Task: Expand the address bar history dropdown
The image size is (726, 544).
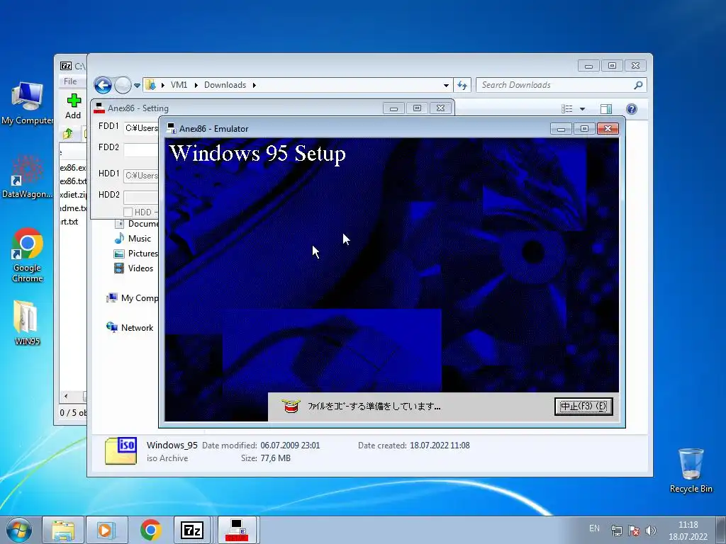Action: point(446,85)
